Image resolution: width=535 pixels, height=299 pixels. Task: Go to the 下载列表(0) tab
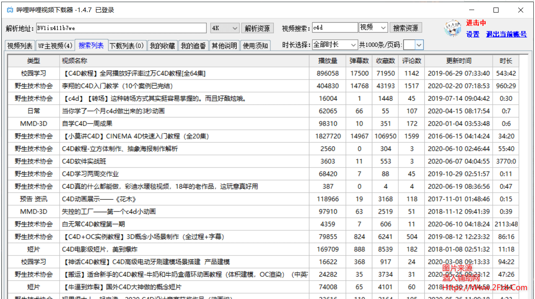[127, 46]
